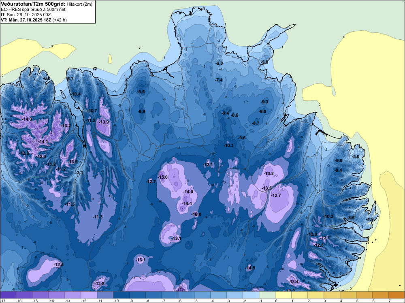Click the -10.7 temperature label
405x303 pixels.
pyautogui.click(x=92, y=111)
